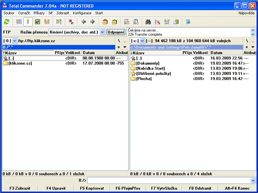This screenshot has height=193, width=258.
Task: Open the Konfigurace menu
Action: pyautogui.click(x=82, y=13)
